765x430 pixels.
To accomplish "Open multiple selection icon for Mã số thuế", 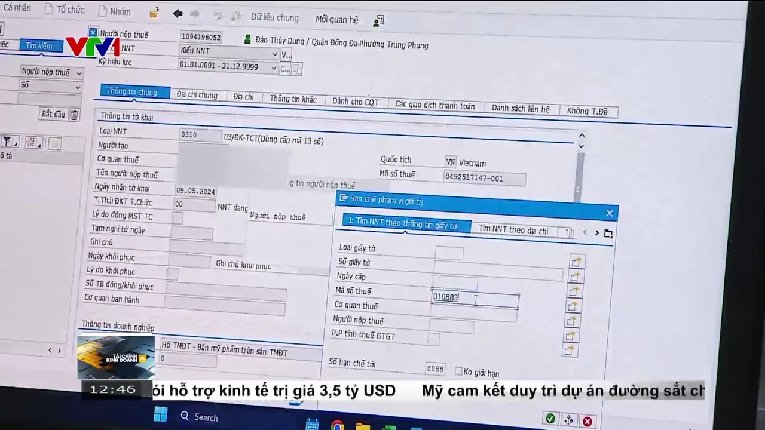I will (574, 291).
